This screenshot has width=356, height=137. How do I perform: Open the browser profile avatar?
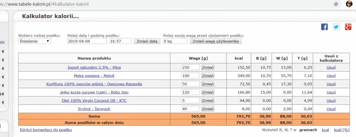tap(349, 4)
